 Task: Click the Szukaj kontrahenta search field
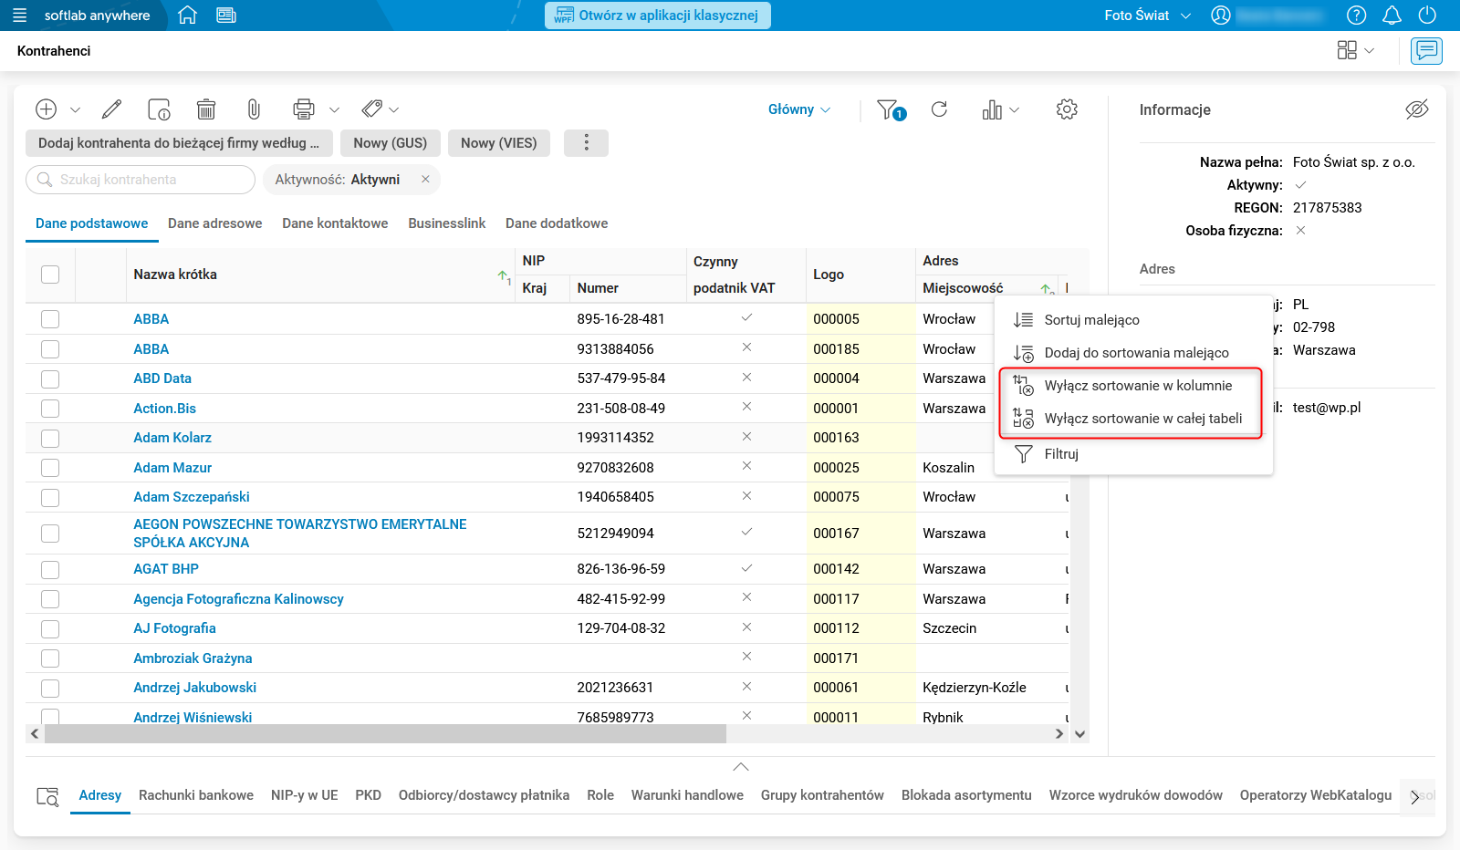coord(141,180)
